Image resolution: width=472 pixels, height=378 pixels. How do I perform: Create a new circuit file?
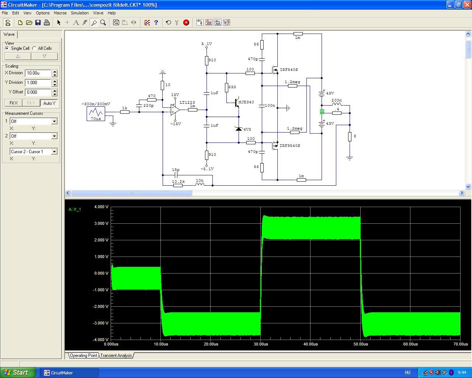(20, 23)
